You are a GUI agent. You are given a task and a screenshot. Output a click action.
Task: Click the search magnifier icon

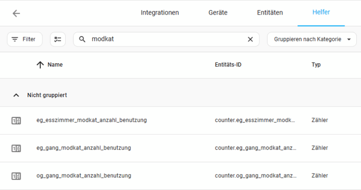pos(82,39)
